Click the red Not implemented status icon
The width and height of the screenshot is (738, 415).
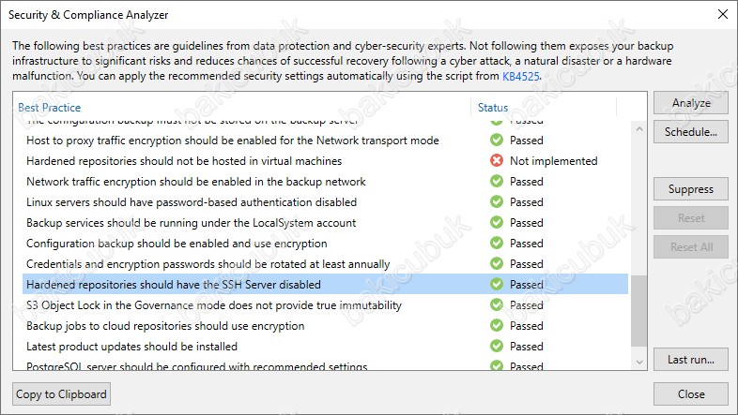pyautogui.click(x=496, y=160)
